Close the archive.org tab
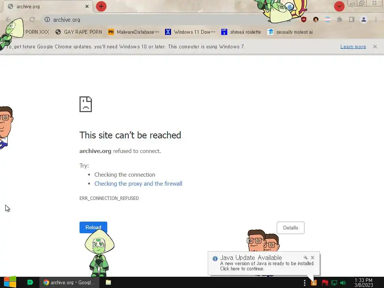384x288 pixels. pyautogui.click(x=87, y=6)
